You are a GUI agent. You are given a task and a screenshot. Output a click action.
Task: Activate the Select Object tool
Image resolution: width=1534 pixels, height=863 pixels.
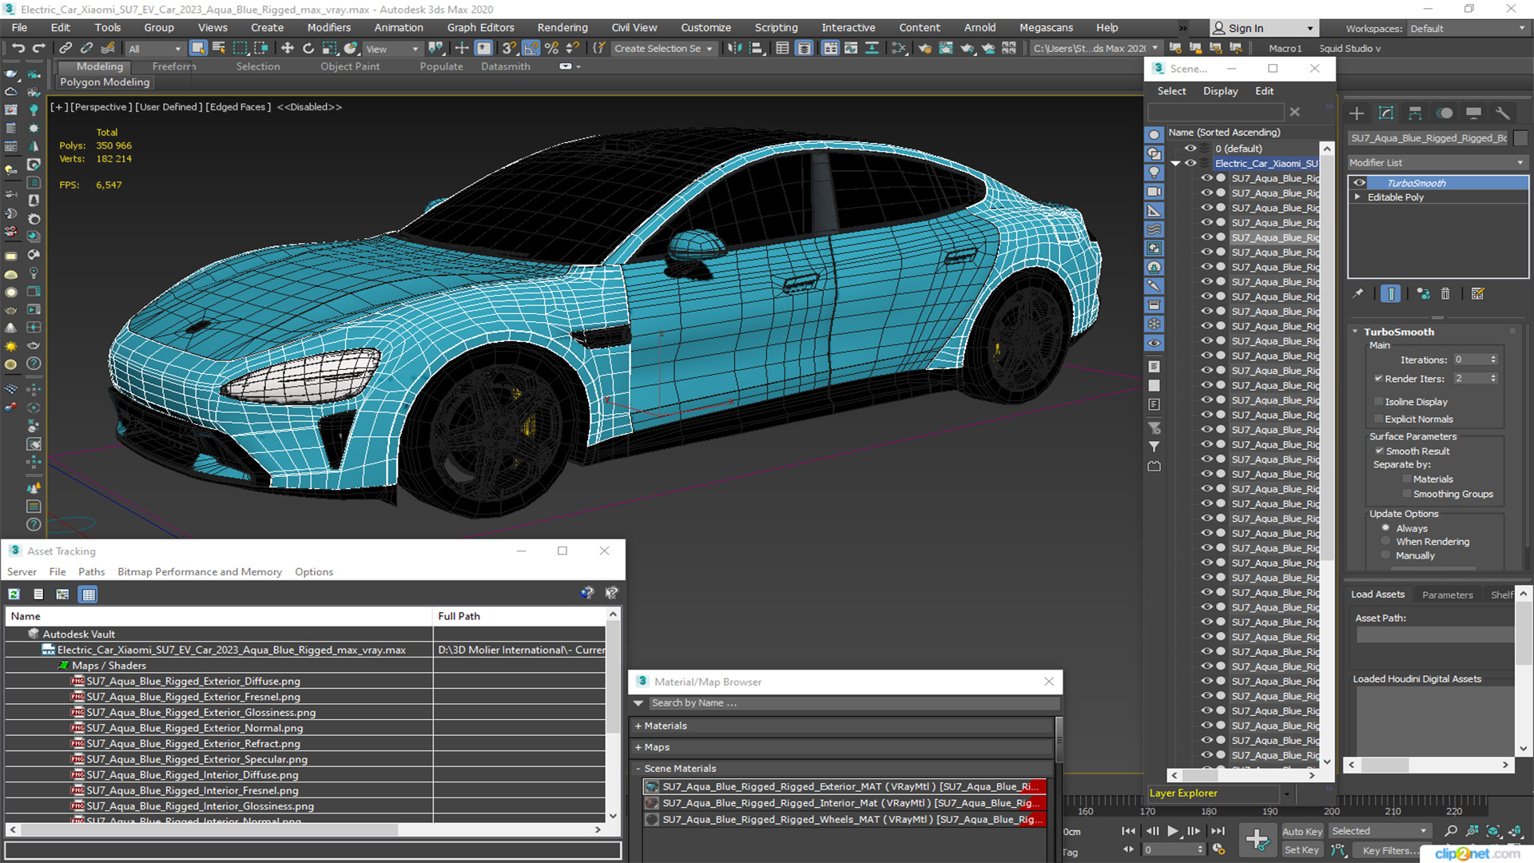(198, 48)
